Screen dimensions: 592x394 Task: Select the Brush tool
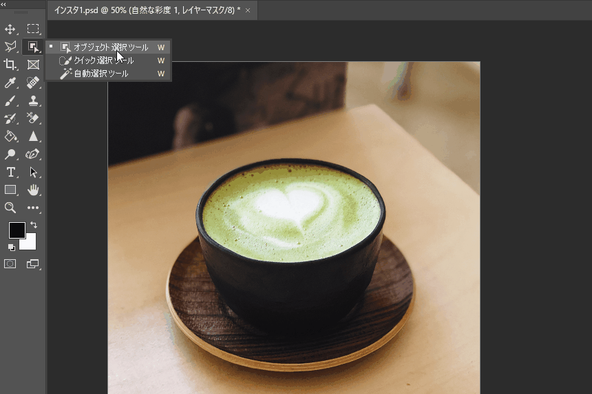pos(10,100)
